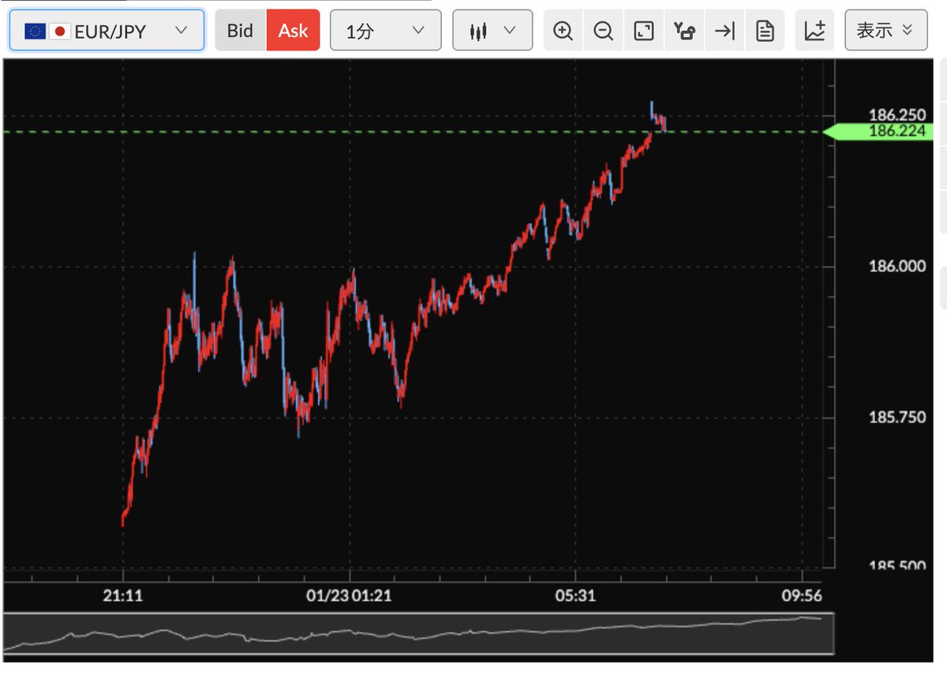Click the latest candle near 186.25
Screen dimensions: 947x676
[x=664, y=124]
